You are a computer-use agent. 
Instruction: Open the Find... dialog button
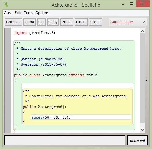click(81, 22)
